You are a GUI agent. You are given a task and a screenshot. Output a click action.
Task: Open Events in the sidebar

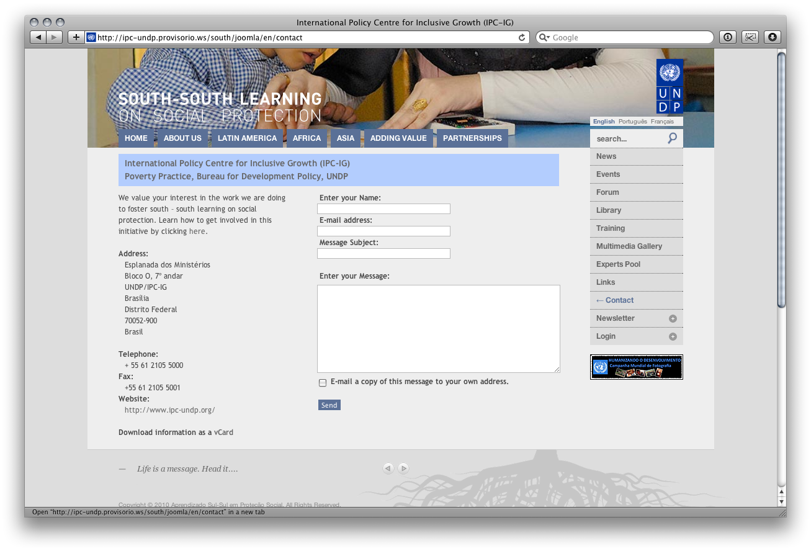(x=637, y=174)
